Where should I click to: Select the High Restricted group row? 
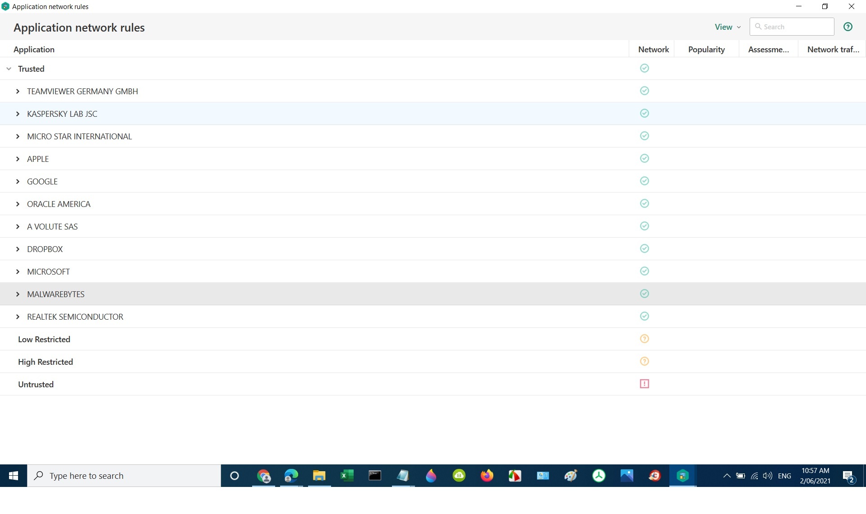[433, 362]
